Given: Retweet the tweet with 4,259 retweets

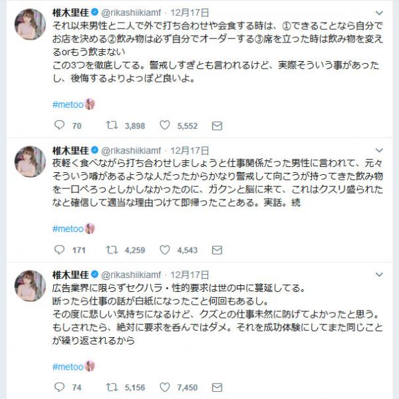Looking at the screenshot, I should pos(112,249).
